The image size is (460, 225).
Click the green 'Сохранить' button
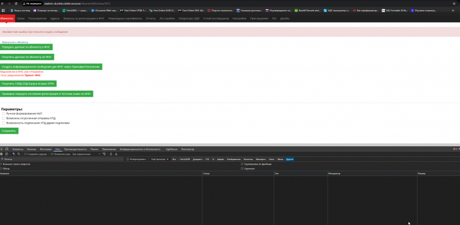pos(9,131)
